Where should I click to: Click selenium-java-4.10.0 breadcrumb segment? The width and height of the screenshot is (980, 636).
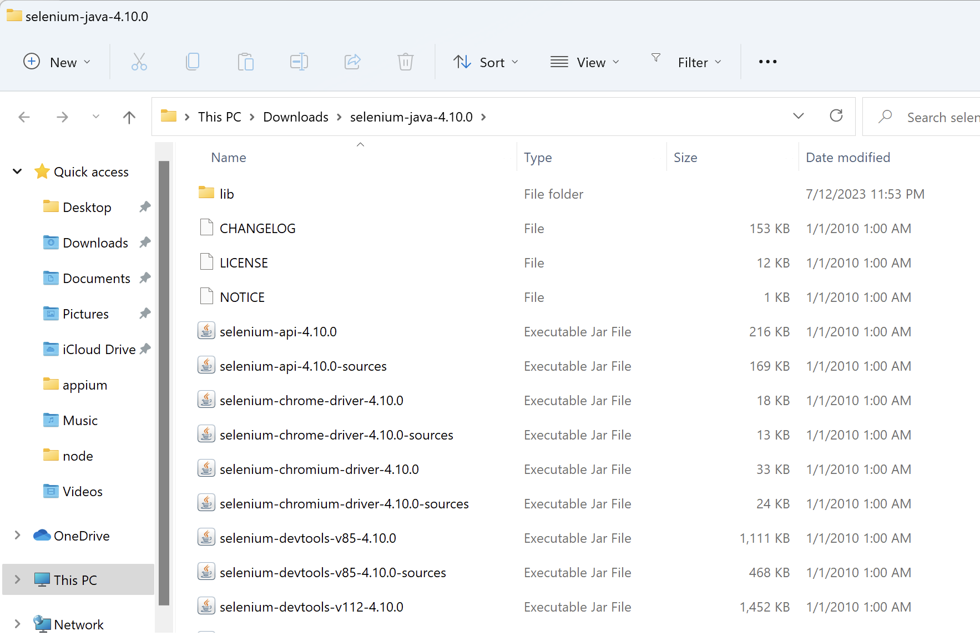click(x=411, y=117)
